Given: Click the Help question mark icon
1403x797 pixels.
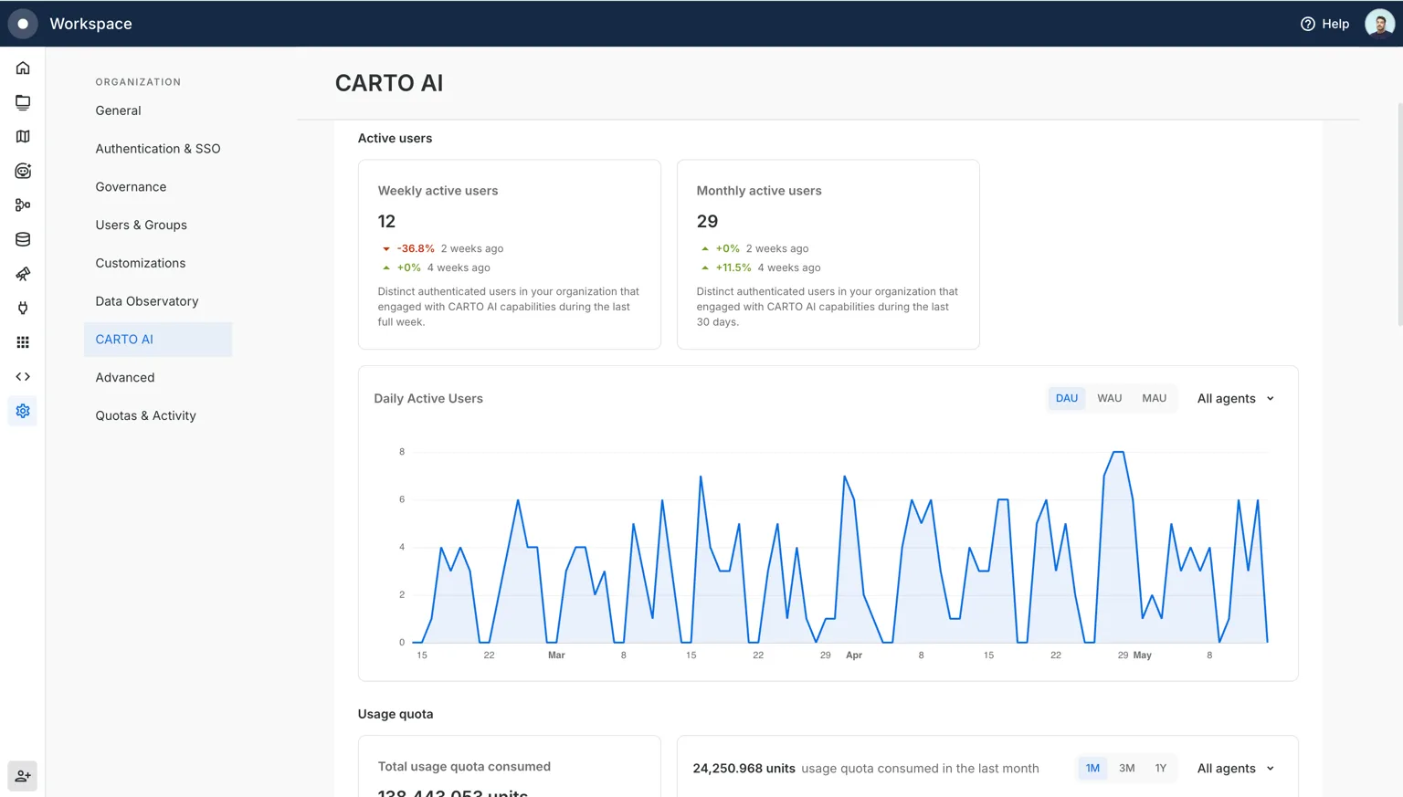Looking at the screenshot, I should [1307, 24].
